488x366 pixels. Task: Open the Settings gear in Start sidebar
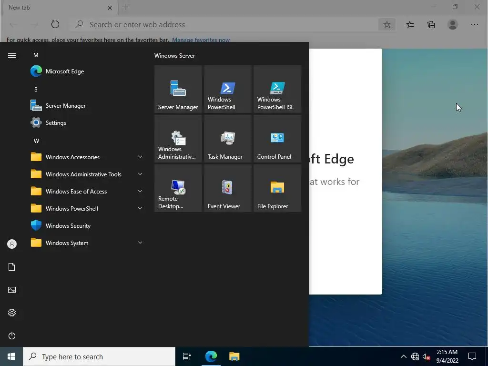pyautogui.click(x=12, y=313)
